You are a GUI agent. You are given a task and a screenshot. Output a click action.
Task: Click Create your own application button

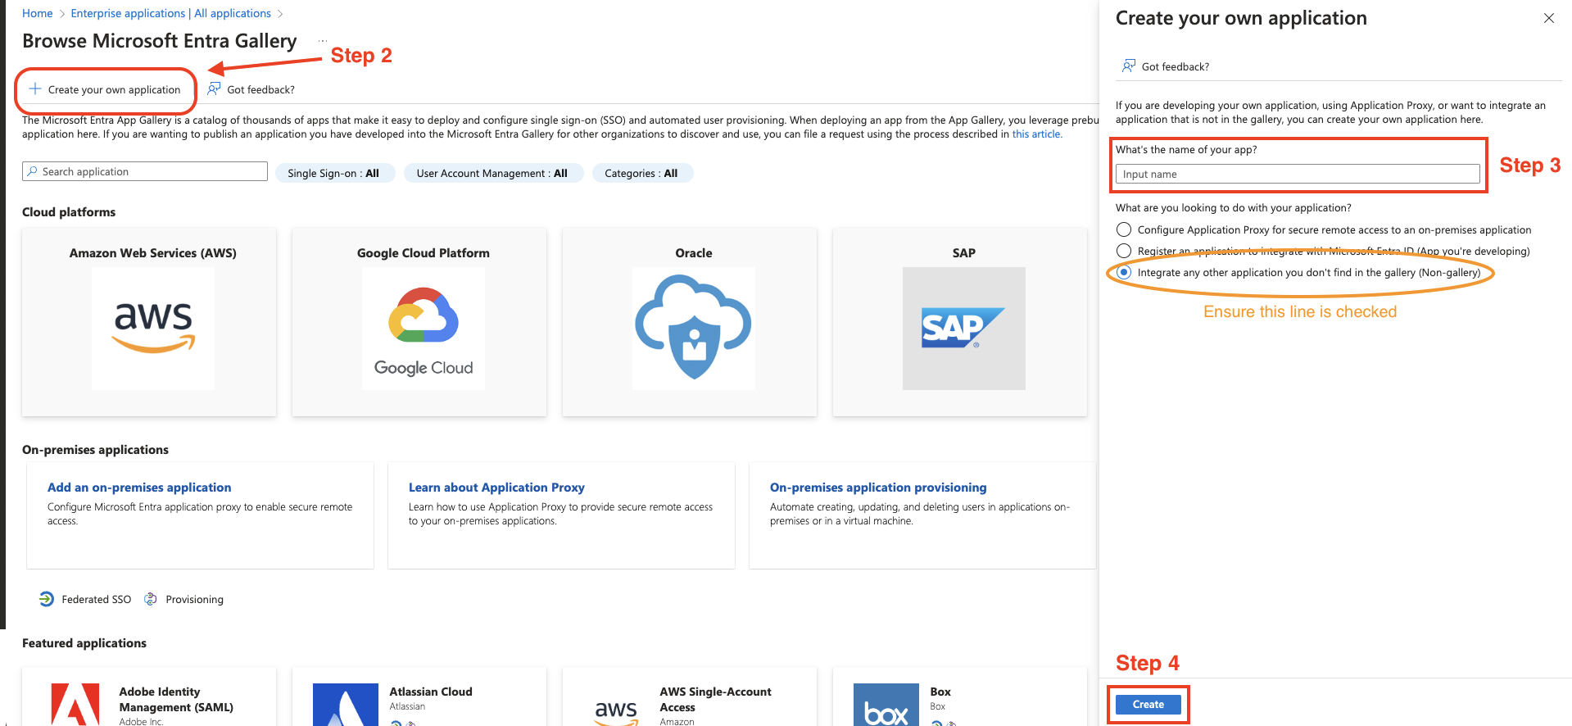coord(105,89)
